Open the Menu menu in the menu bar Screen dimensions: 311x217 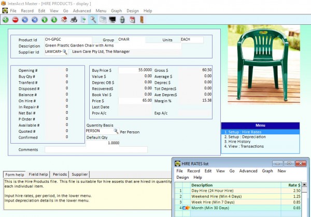click(101, 11)
